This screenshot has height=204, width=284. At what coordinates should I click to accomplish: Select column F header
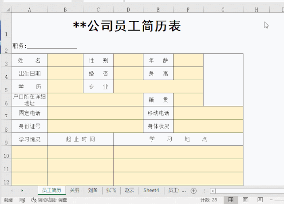tap(188, 10)
